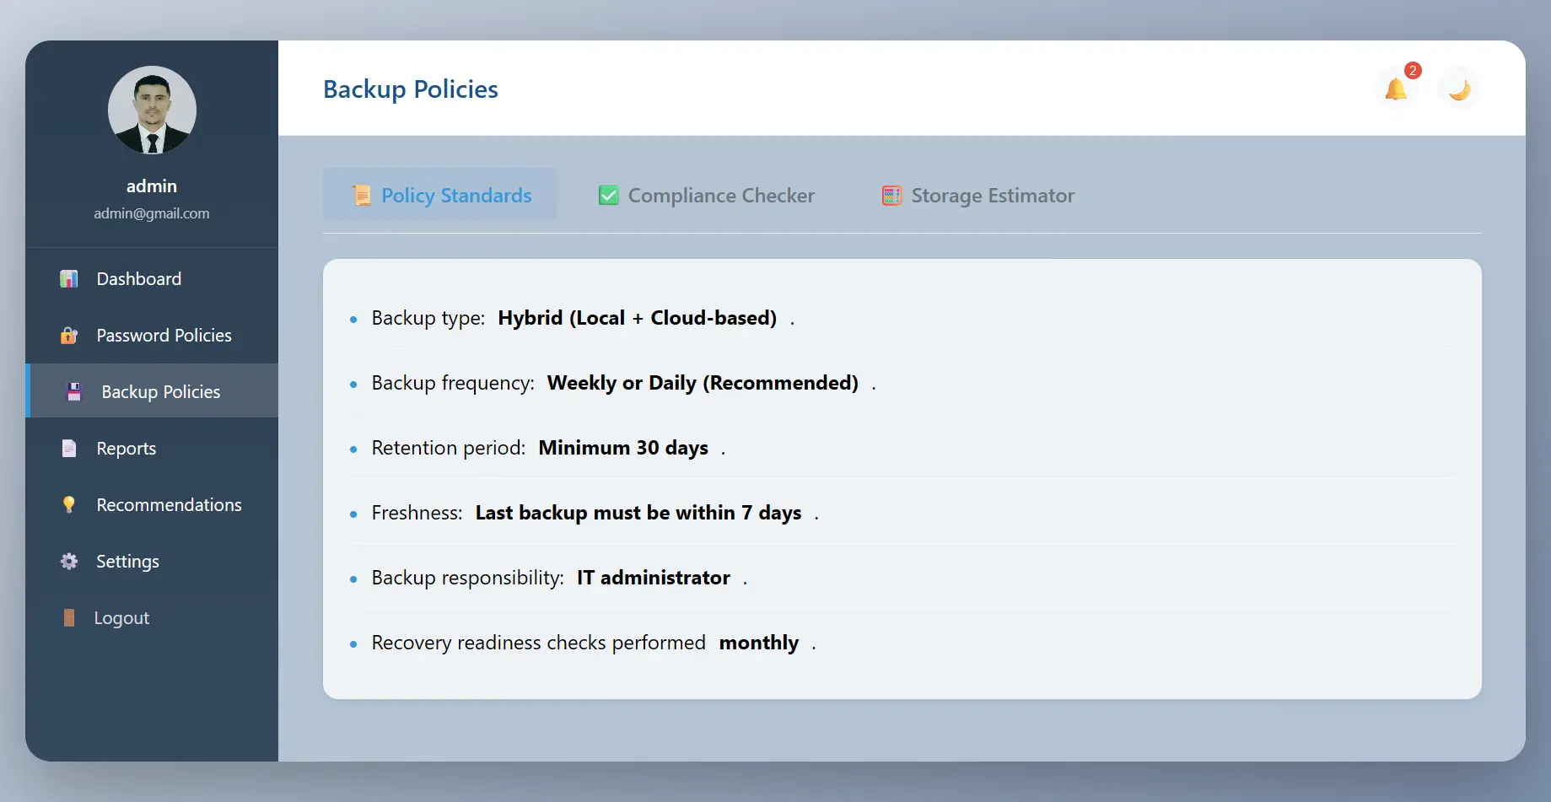The width and height of the screenshot is (1551, 802).
Task: Click the Dashboard chart icon
Action: click(69, 279)
